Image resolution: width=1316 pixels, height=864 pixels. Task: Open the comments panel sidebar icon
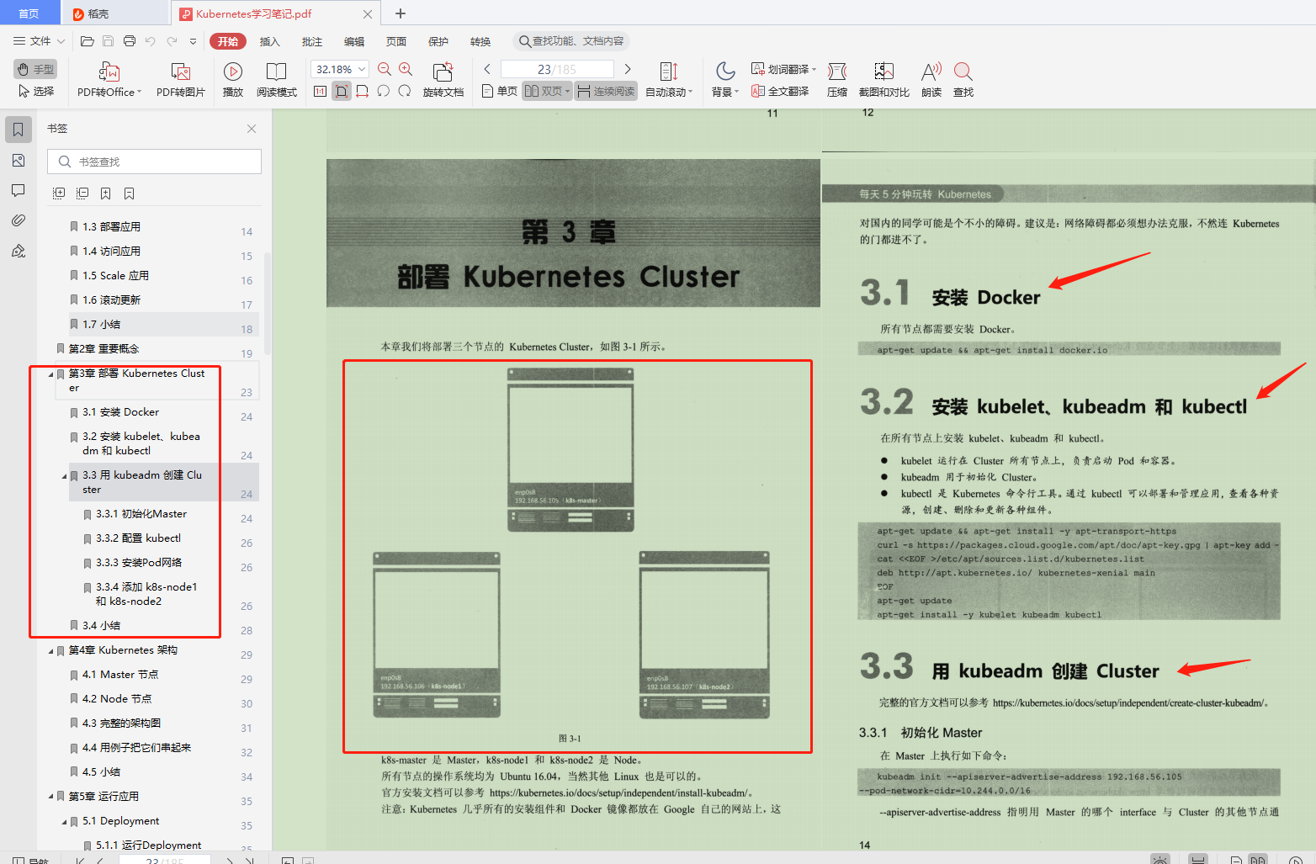pyautogui.click(x=18, y=190)
